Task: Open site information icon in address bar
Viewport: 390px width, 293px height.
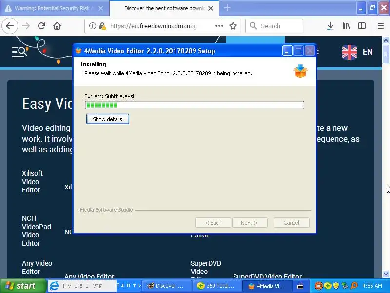Action: [x=92, y=26]
